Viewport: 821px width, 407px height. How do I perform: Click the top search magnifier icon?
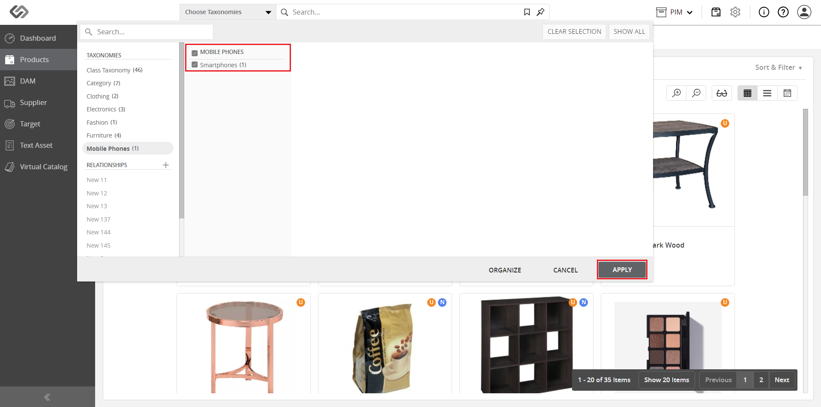click(285, 12)
